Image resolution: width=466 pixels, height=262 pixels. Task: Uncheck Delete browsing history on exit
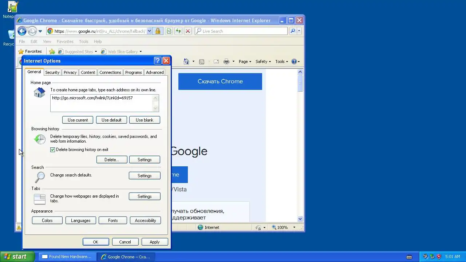click(52, 150)
